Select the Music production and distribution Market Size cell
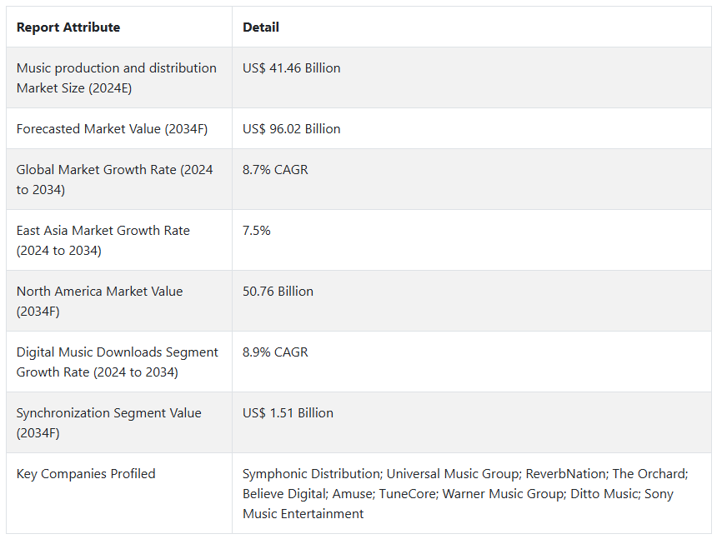717x539 pixels. (x=117, y=78)
